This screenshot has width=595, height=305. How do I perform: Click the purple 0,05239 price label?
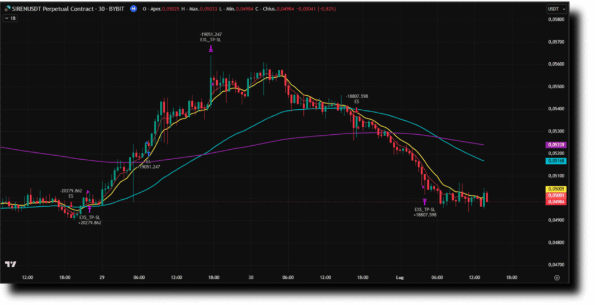[556, 144]
